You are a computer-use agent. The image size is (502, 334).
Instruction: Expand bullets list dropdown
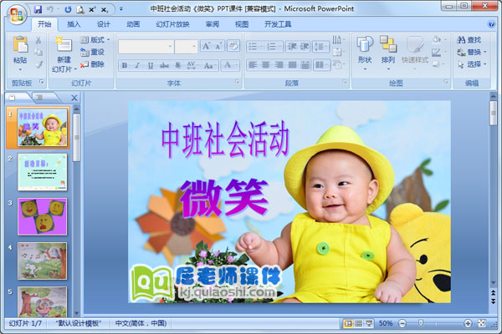coord(261,47)
